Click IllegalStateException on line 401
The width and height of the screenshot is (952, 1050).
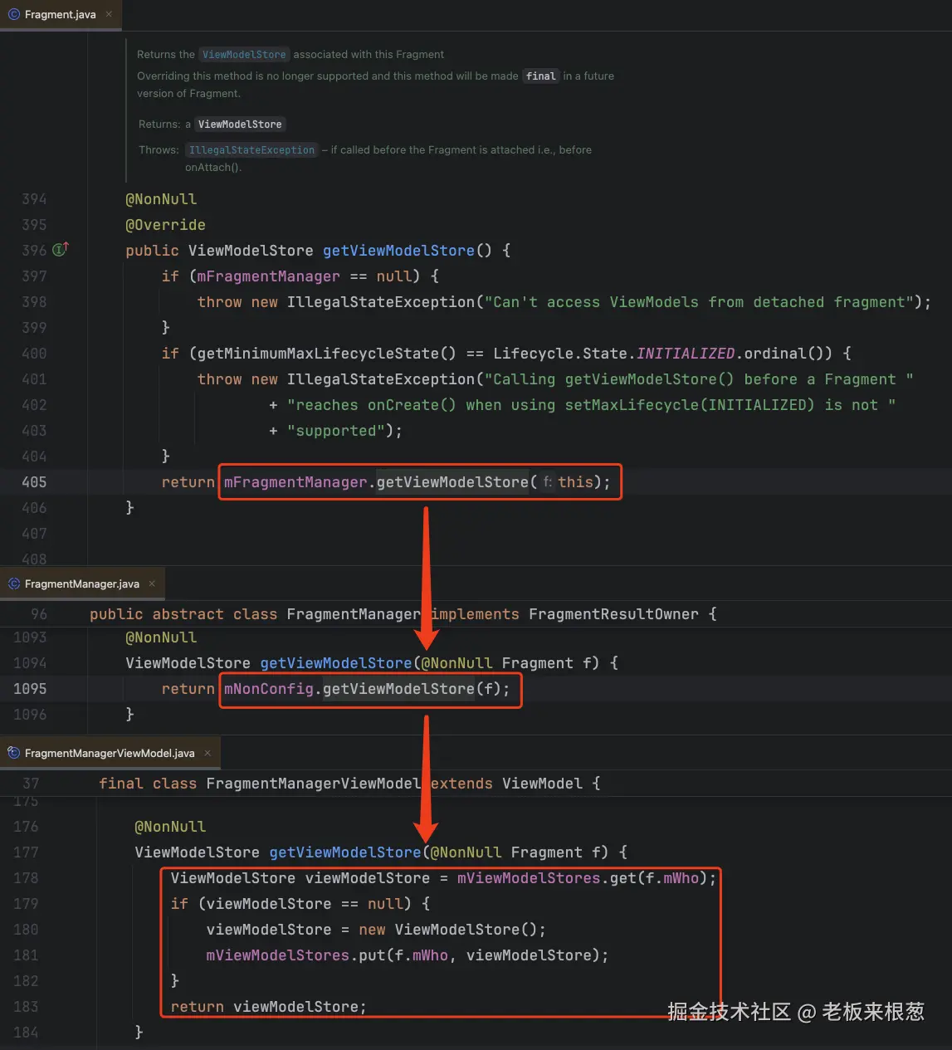(381, 379)
